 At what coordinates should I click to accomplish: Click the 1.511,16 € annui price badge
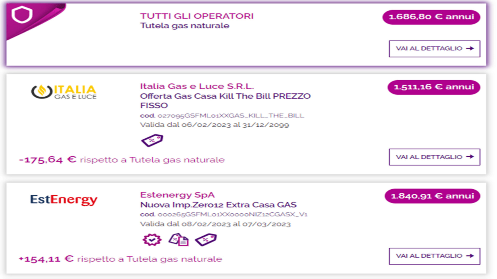coord(434,87)
